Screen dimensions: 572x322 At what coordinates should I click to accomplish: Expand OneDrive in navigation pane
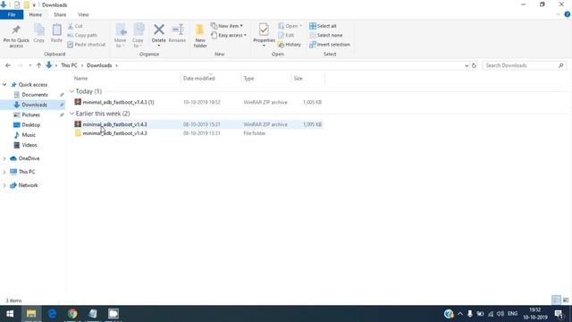[x=4, y=158]
